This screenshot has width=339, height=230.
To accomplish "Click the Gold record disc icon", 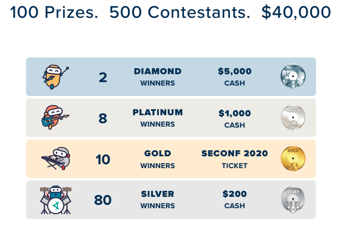I will pyautogui.click(x=292, y=159).
